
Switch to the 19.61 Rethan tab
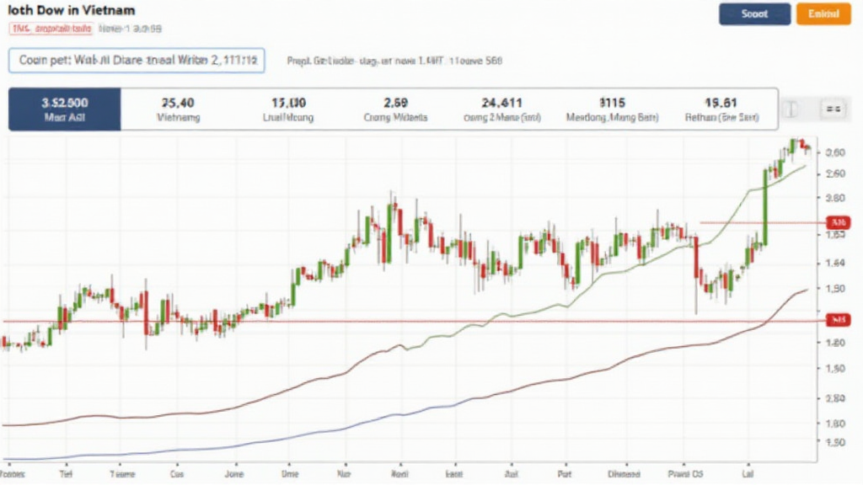point(720,109)
